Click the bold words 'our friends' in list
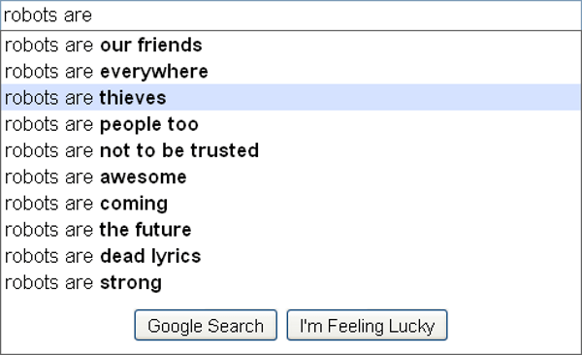The width and height of the screenshot is (582, 355). pyautogui.click(x=151, y=45)
